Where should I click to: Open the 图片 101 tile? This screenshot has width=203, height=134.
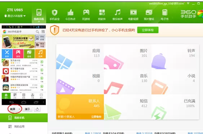[x=128, y=57]
